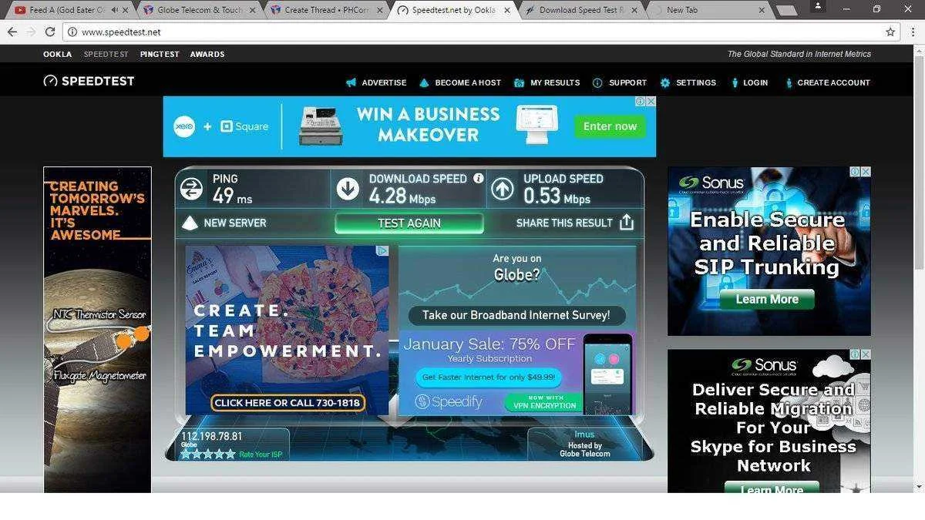Bookmark this page with the star icon
This screenshot has height=520, width=925.
click(890, 32)
